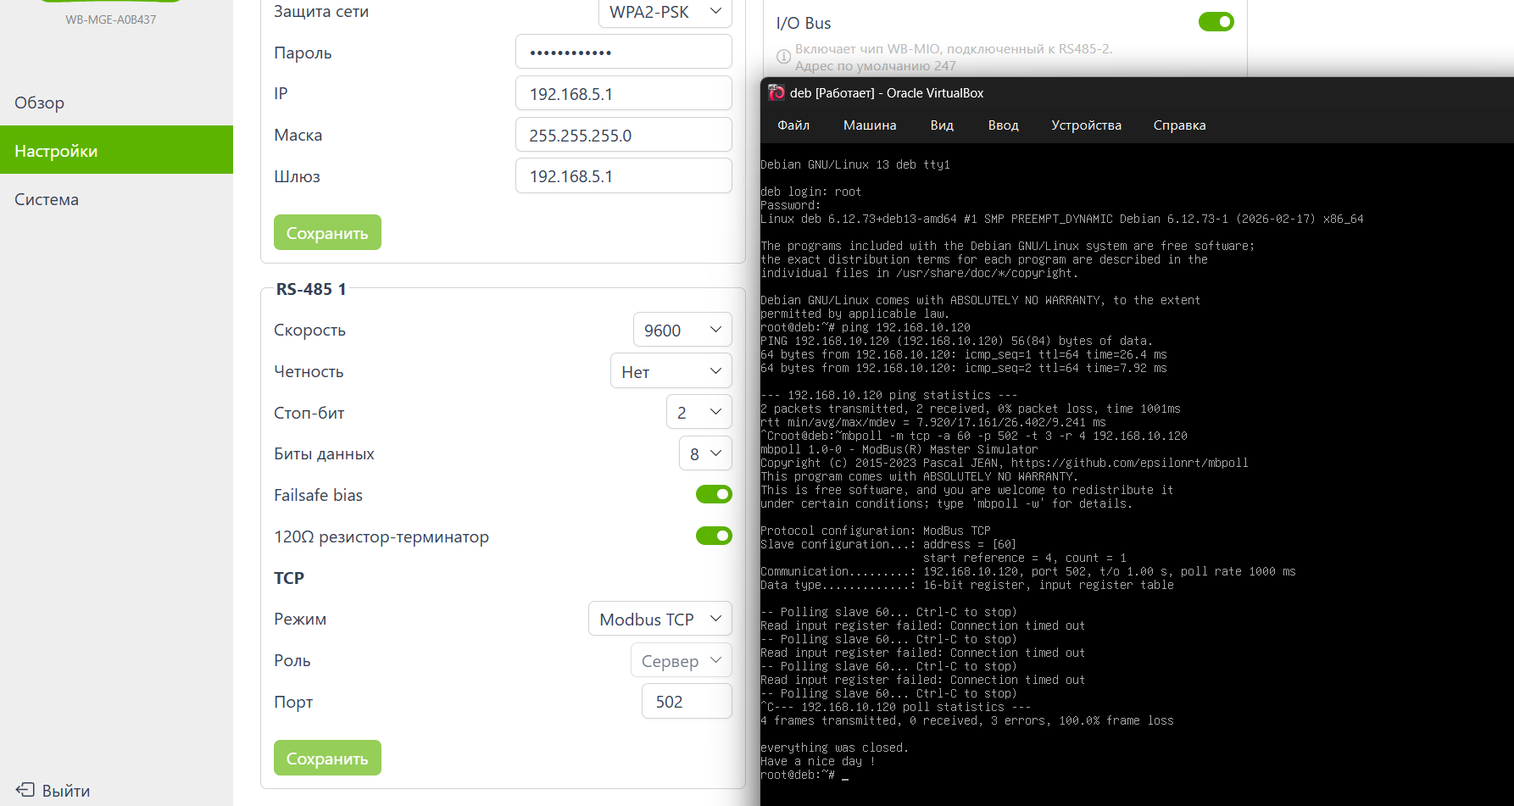Open the Биты данных dropdown
This screenshot has width=1514, height=806.
tap(705, 453)
